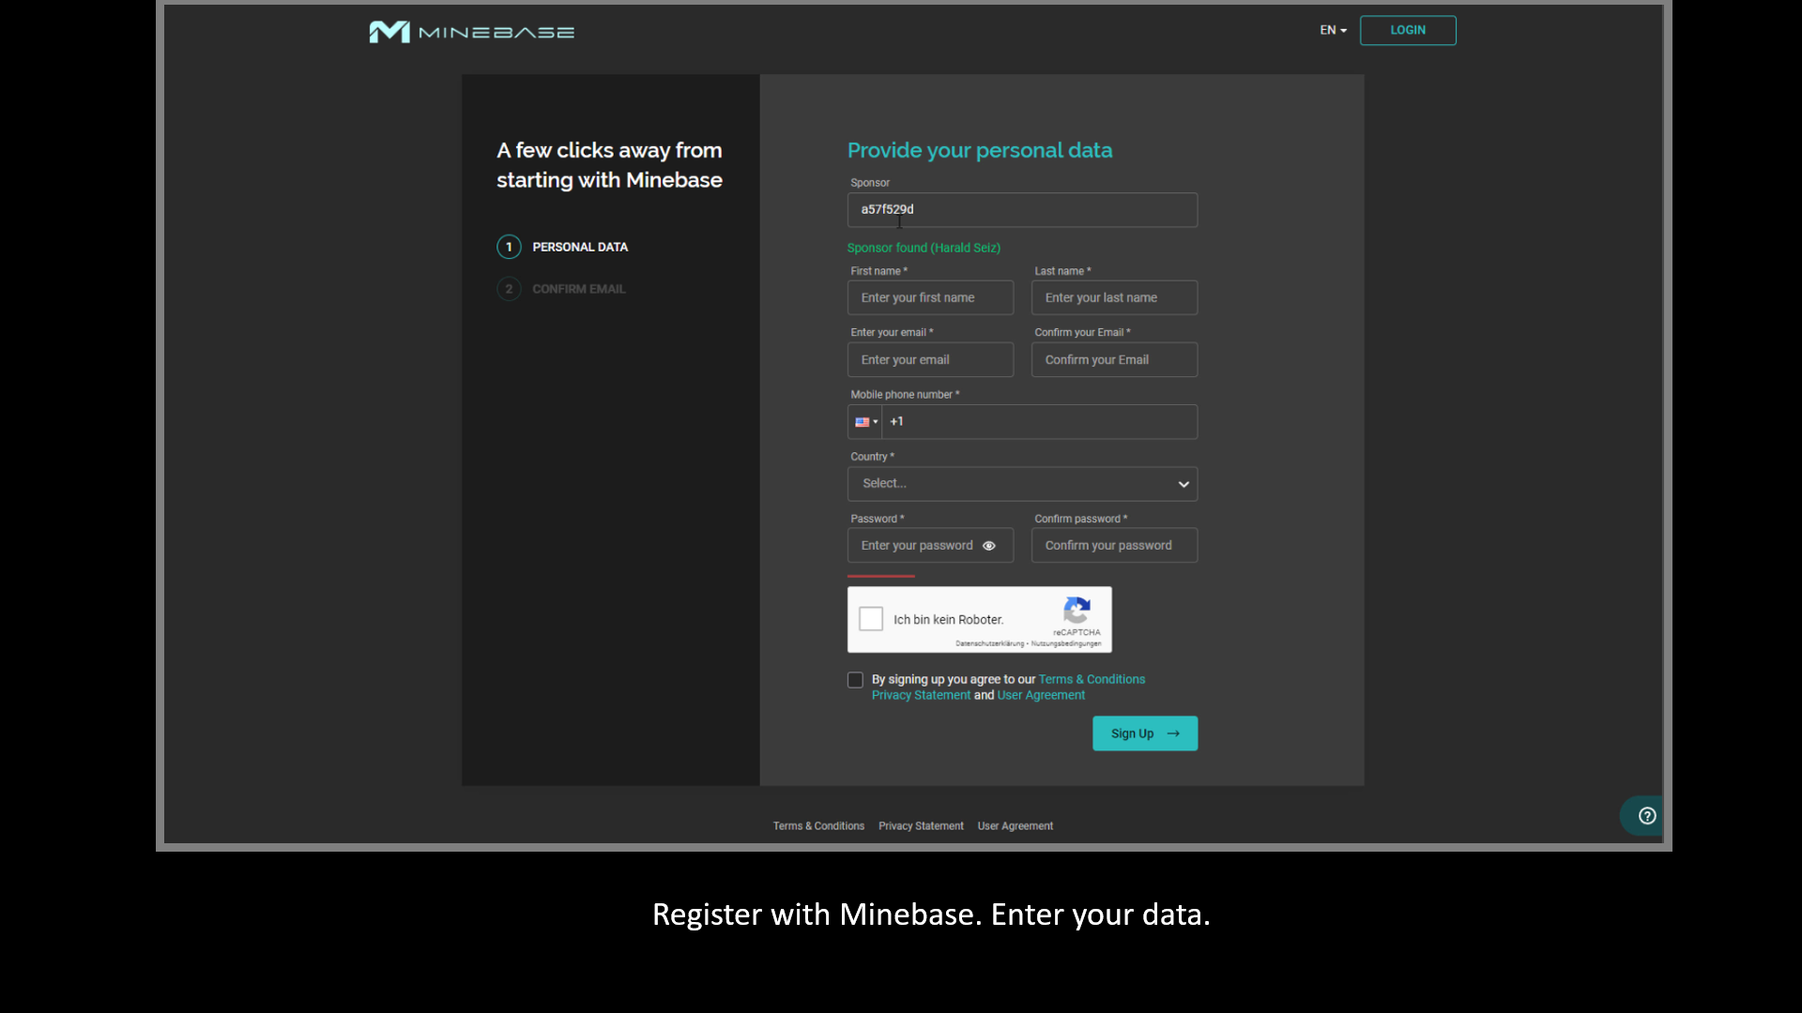Screen dimensions: 1802x1013
Task: Open the Terms & Conditions link in agreement text
Action: 1092,679
